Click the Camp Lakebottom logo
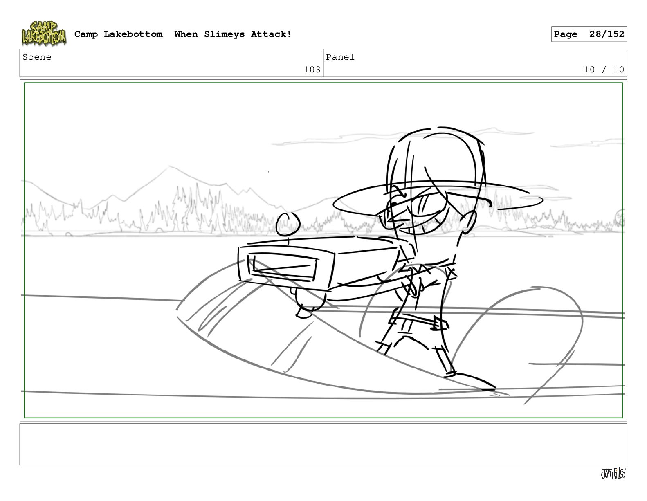 point(43,34)
